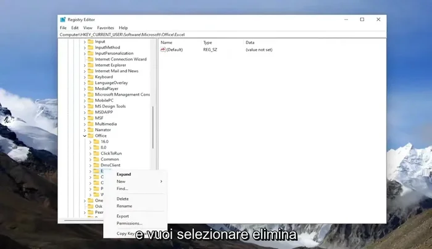Select the InputPersonalization folder icon
The image size is (432, 249).
[90, 53]
